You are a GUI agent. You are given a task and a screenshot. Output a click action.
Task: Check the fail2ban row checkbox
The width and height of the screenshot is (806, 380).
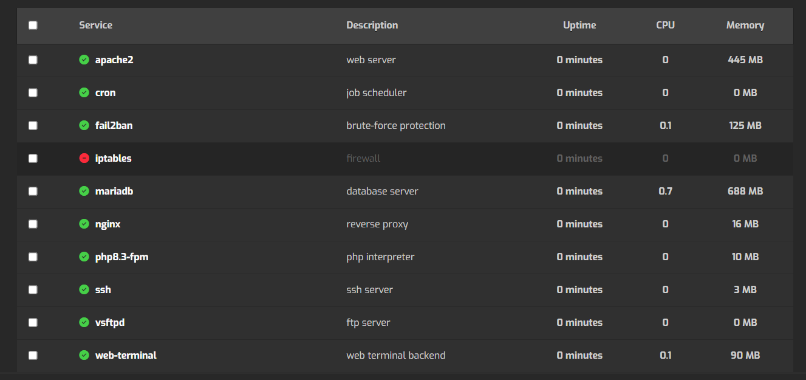(33, 125)
